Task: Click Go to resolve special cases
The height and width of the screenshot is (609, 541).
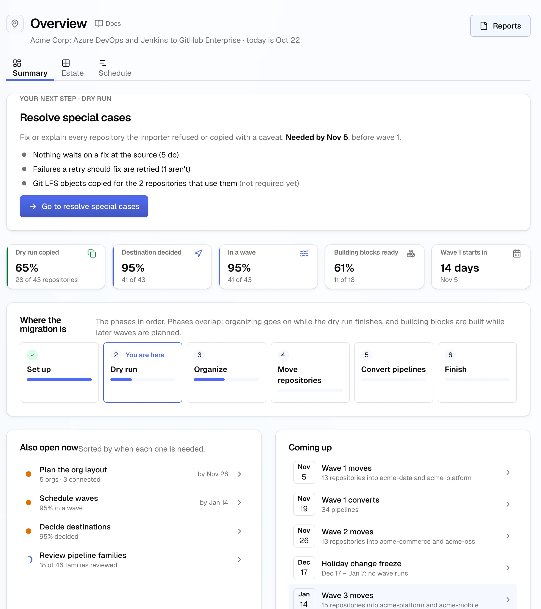Action: (84, 207)
